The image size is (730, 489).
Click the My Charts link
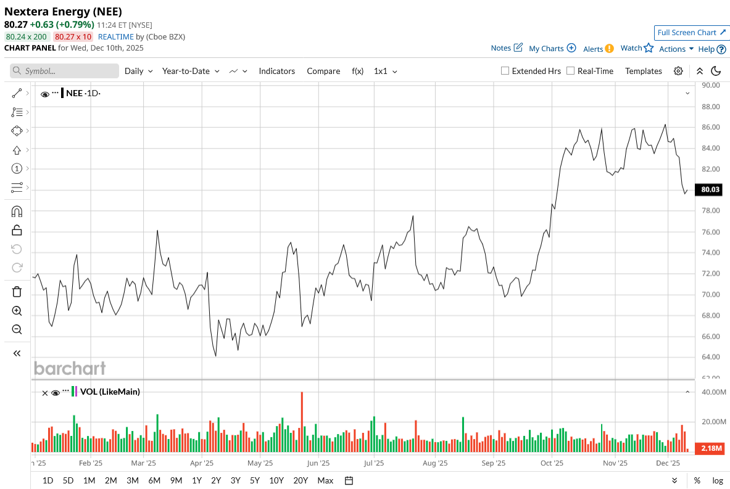[x=546, y=48]
